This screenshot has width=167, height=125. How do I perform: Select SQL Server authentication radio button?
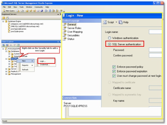click(110, 44)
